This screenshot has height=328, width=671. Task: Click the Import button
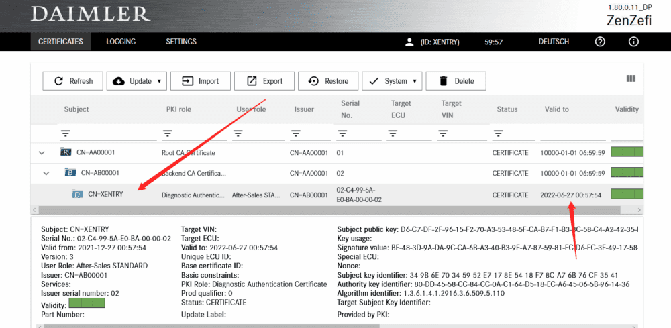pos(200,81)
